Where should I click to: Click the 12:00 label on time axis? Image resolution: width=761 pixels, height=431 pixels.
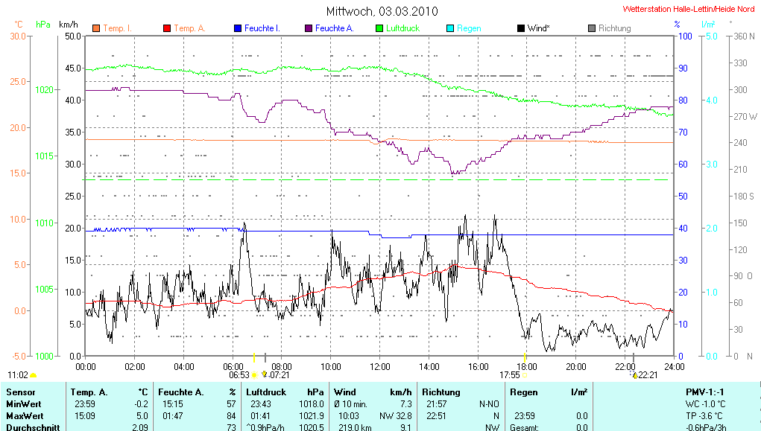point(380,366)
